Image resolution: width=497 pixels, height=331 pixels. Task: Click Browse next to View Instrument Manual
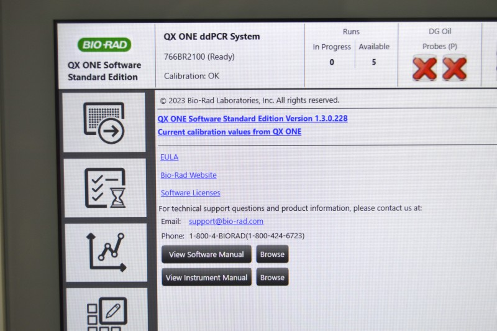coord(272,277)
